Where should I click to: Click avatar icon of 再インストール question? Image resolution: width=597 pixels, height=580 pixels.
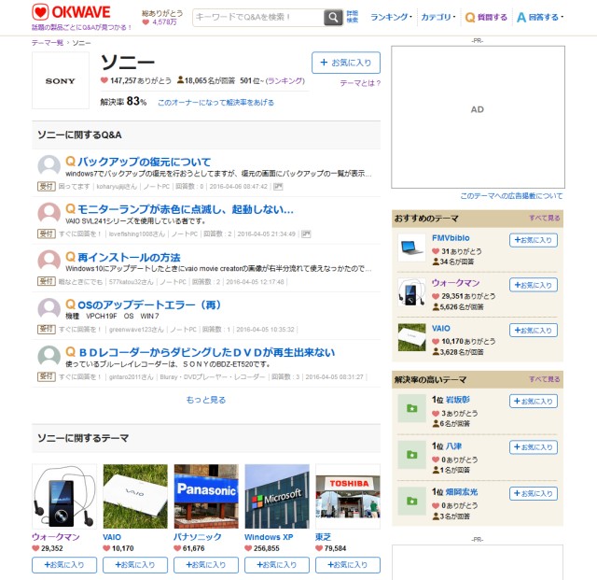click(49, 262)
